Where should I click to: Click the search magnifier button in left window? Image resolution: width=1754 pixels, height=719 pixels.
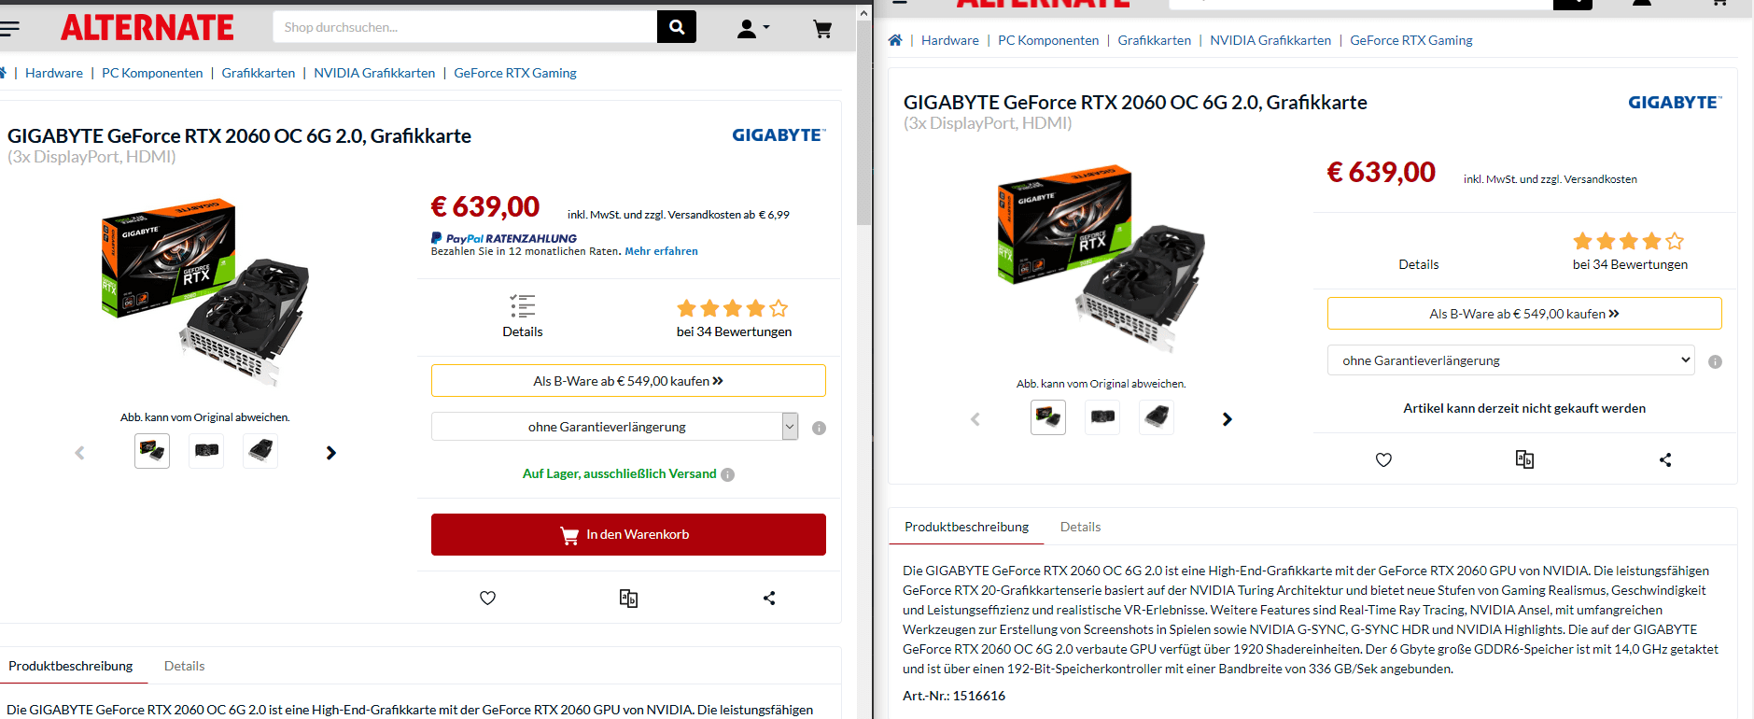tap(677, 27)
